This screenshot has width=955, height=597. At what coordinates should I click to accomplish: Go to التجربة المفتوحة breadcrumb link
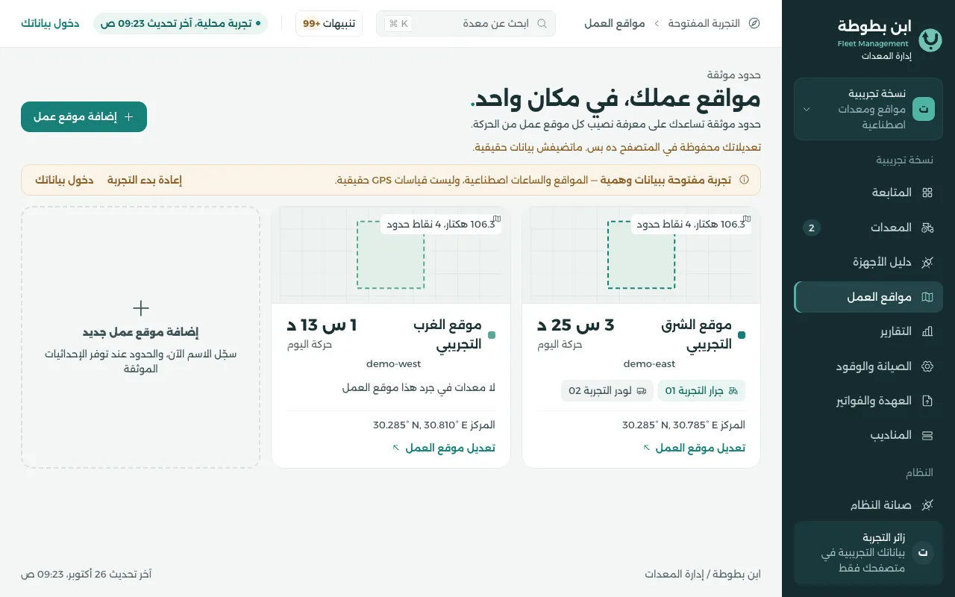pyautogui.click(x=704, y=23)
